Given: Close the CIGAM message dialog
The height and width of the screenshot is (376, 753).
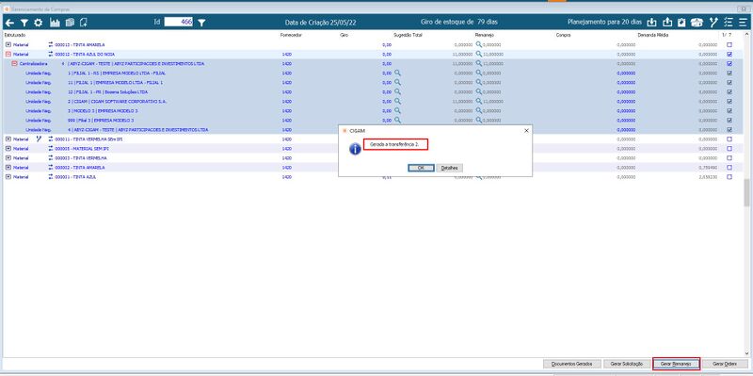Looking at the screenshot, I should click(x=526, y=130).
